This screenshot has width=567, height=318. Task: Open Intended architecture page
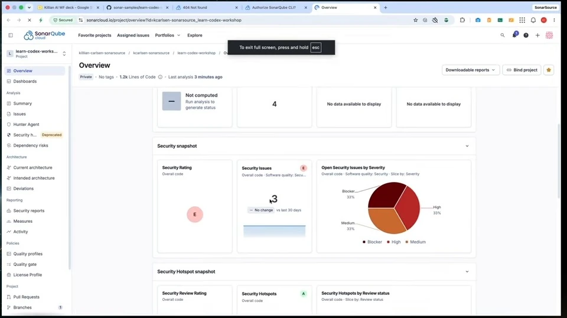(x=35, y=178)
